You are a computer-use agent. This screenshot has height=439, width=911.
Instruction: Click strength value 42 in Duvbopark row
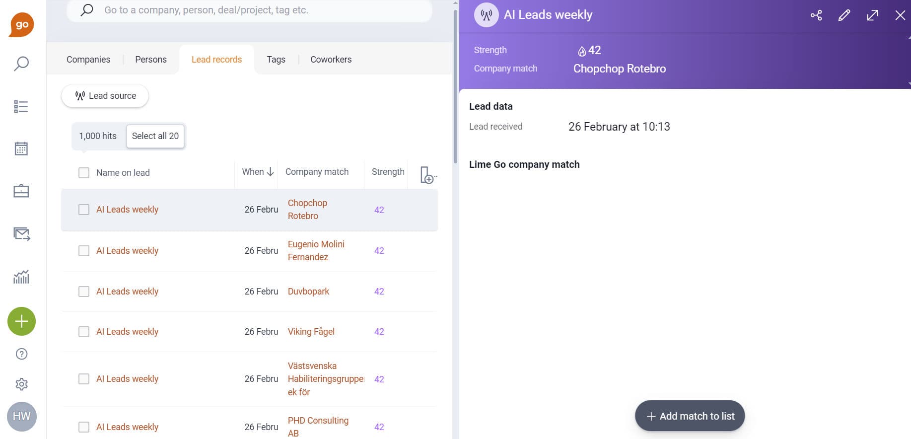click(379, 292)
